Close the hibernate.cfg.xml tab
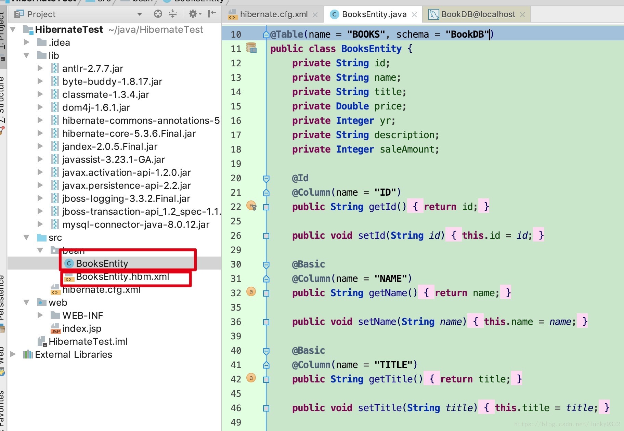The height and width of the screenshot is (431, 624). click(315, 15)
